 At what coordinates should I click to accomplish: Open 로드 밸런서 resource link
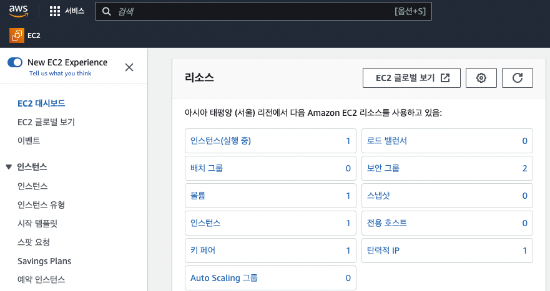387,141
